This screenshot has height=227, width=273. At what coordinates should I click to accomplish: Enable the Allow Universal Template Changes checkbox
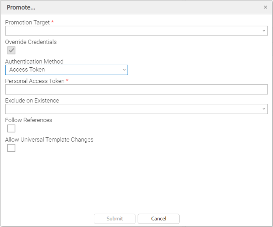[11, 148]
